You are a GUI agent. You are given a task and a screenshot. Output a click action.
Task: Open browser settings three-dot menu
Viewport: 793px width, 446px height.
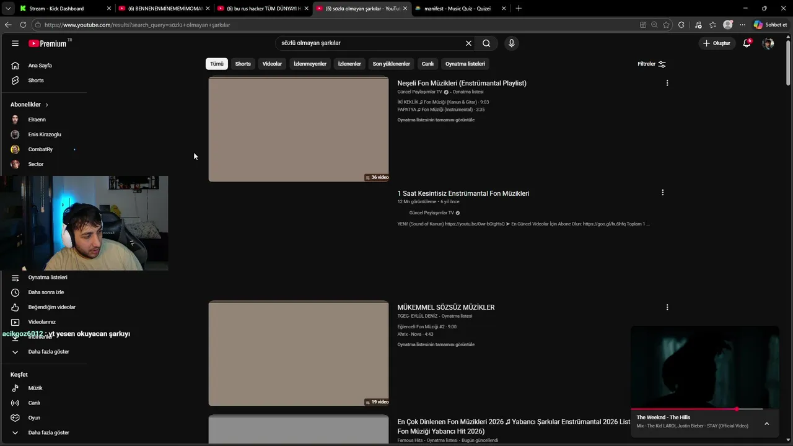pyautogui.click(x=742, y=25)
